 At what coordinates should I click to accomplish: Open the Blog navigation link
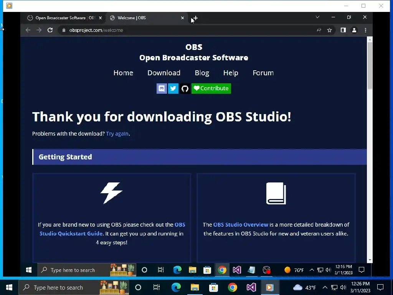[202, 73]
